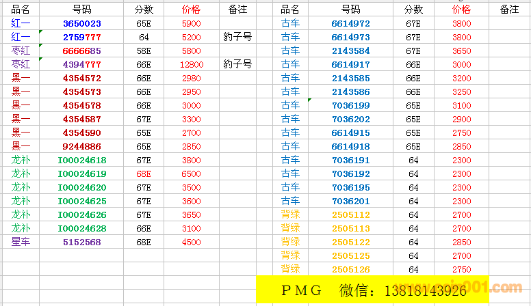
Task: Select the price 6500 cell
Action: tap(192, 173)
